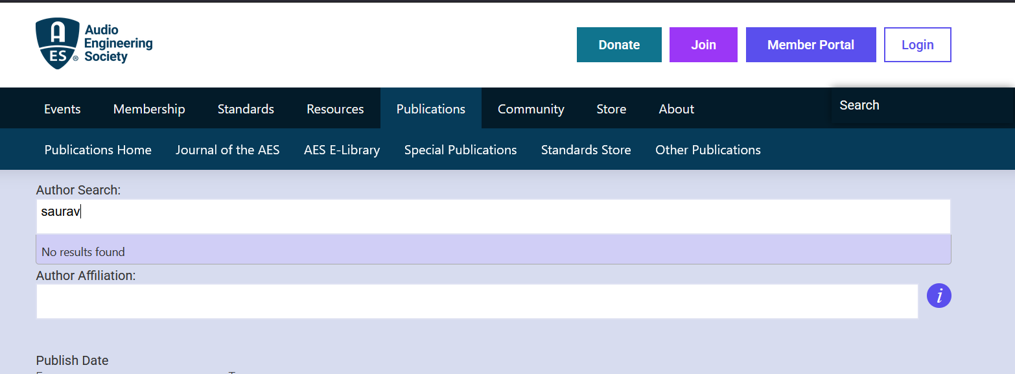Go to Publications Home
Screen dimensions: 1015x374
(x=98, y=150)
